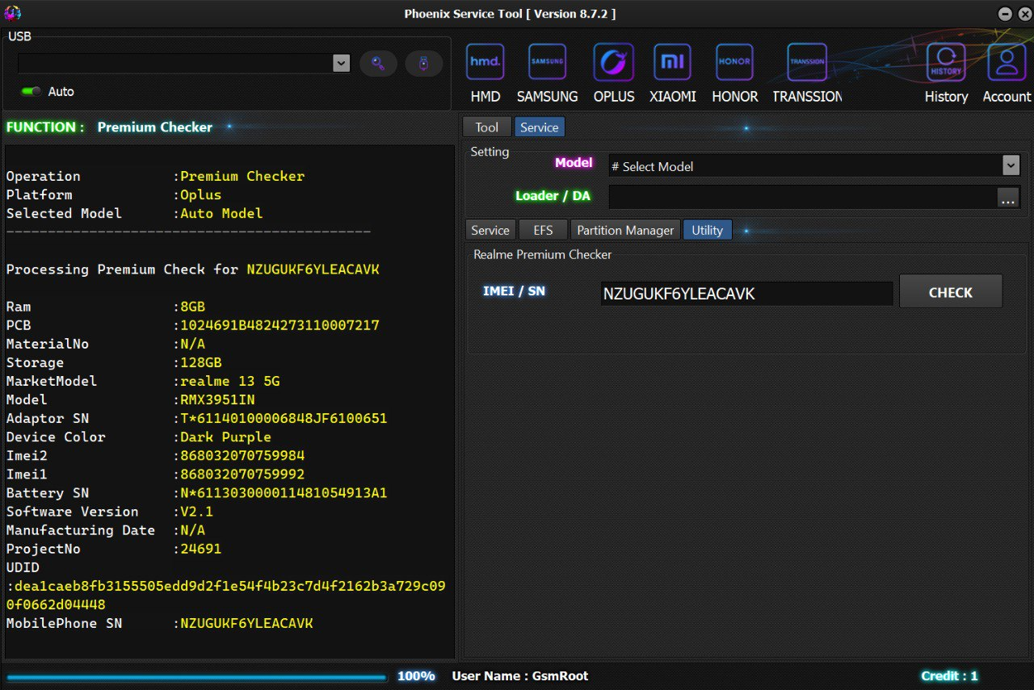
Task: Click the PCB number 1024691B4824273110007217
Action: click(280, 325)
